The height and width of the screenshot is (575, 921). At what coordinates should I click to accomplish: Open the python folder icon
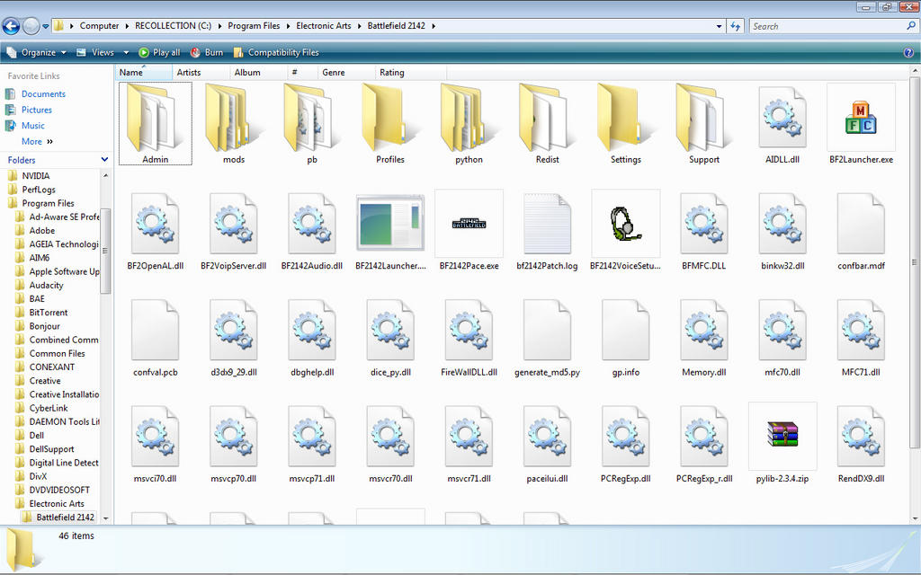click(x=469, y=118)
